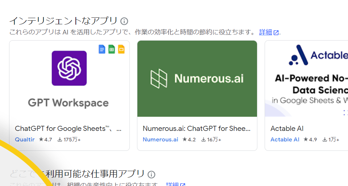Open the Actable AI developer link

point(285,140)
